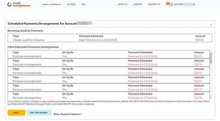
Task: Open Other Payment Options link
Action: pos(67,114)
